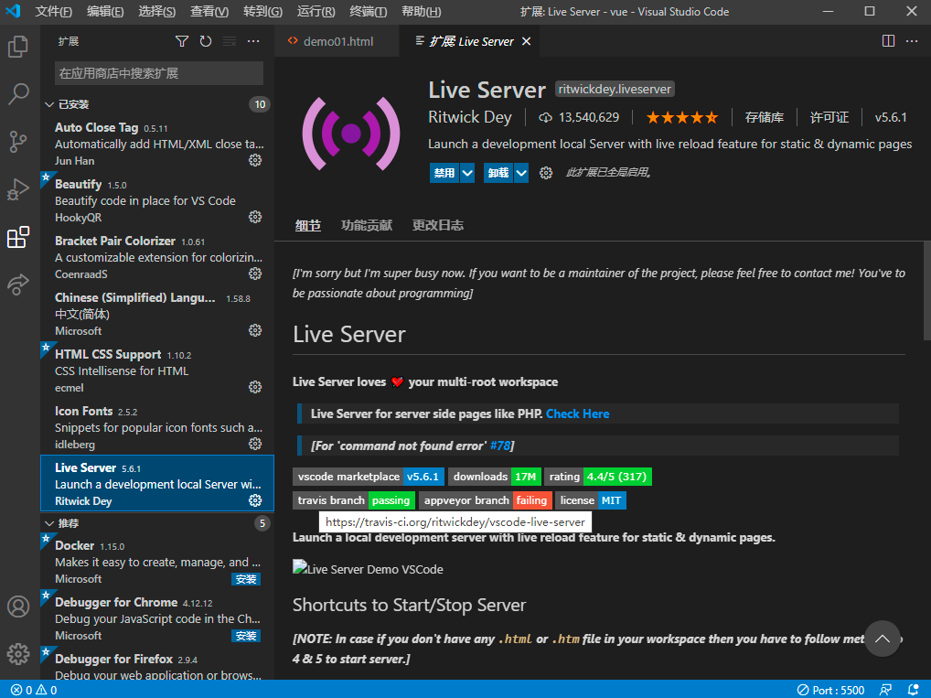Collapse the 推荐 recommended section
Screen dimensions: 931x698
coord(49,523)
